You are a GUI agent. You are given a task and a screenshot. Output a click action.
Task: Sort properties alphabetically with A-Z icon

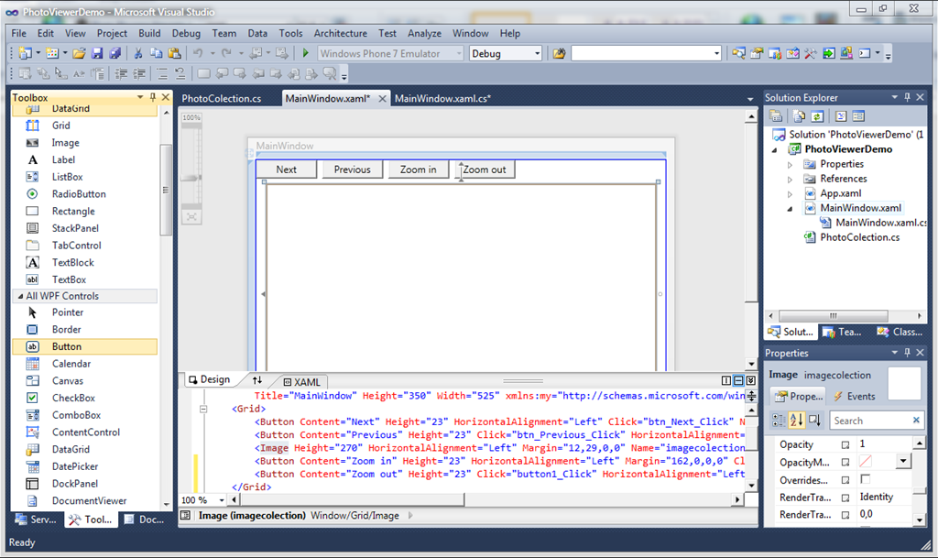[x=795, y=421]
